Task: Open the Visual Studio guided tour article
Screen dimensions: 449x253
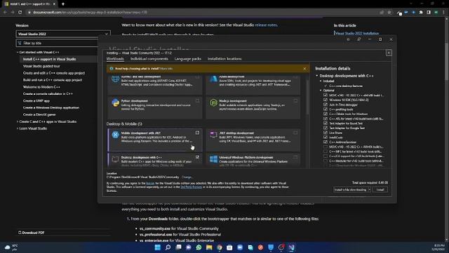Action: (x=41, y=66)
